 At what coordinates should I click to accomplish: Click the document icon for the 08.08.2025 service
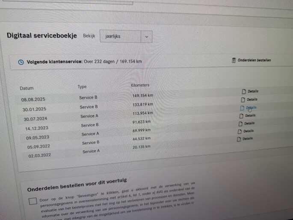click(x=244, y=91)
